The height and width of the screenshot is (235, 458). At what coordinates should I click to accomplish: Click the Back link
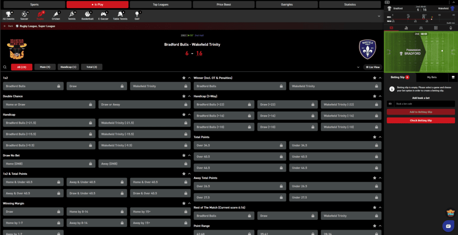tap(8, 26)
